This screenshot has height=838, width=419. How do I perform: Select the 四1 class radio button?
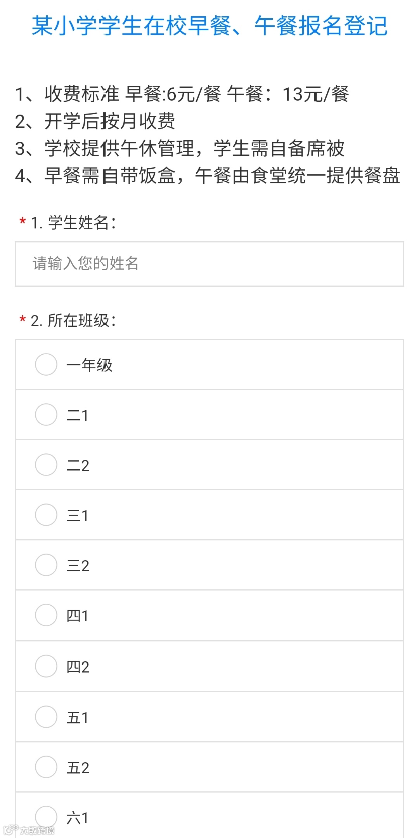46,615
